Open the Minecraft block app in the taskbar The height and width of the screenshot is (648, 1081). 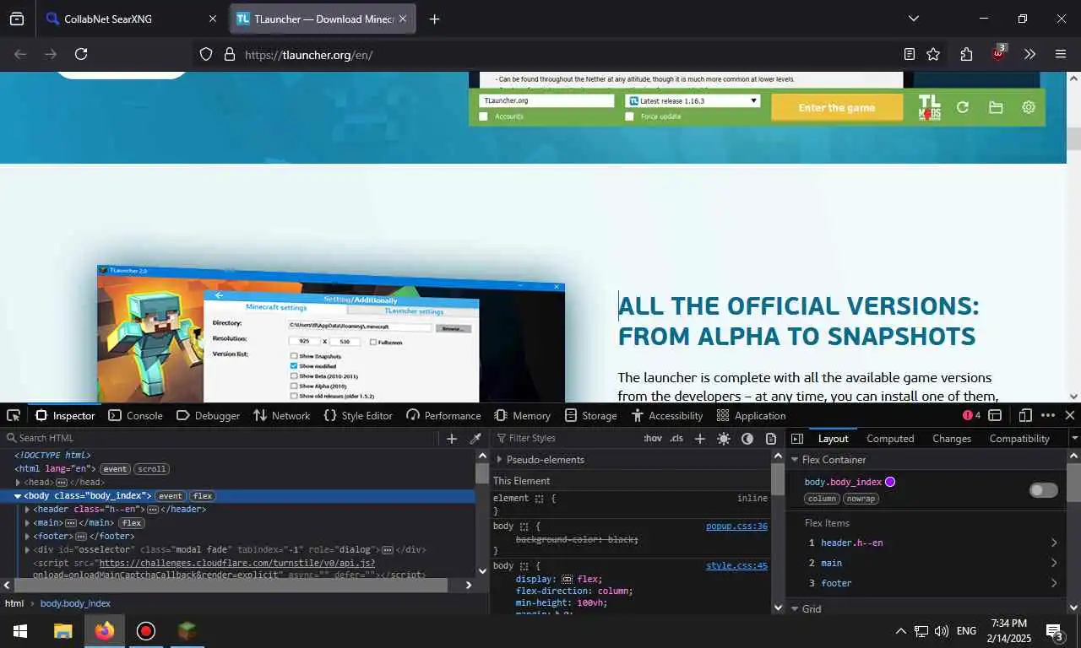click(x=187, y=631)
